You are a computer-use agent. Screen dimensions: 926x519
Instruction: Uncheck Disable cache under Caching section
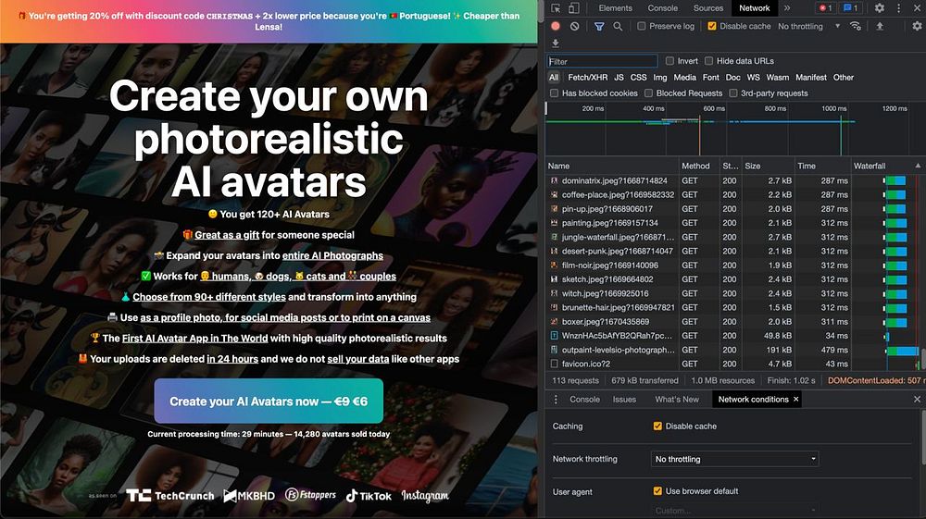tap(657, 426)
